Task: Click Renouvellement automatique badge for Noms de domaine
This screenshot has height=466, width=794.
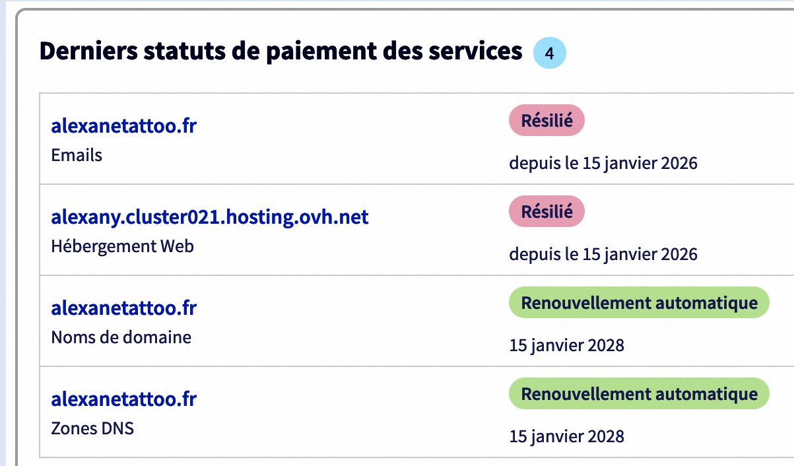Action: tap(639, 303)
